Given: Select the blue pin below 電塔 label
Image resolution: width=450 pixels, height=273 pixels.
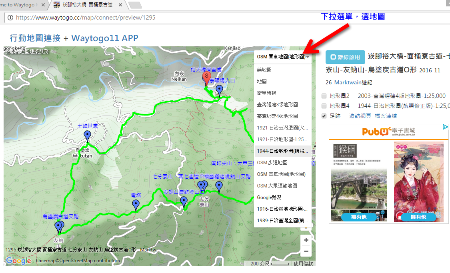Looking at the screenshot, I should (x=136, y=205).
